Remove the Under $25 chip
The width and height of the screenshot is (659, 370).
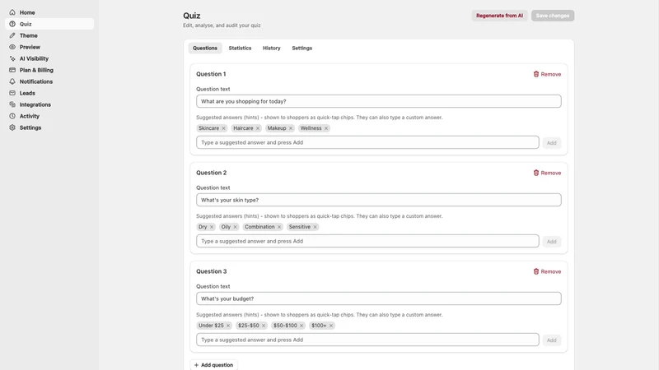tap(228, 326)
